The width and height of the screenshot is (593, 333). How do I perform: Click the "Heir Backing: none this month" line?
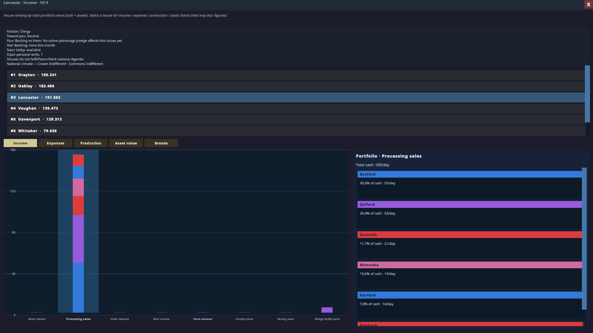(31, 45)
